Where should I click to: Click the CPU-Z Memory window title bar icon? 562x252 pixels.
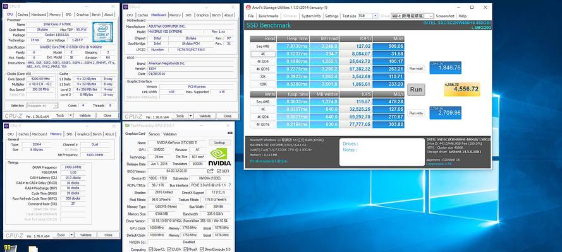coord(7,125)
